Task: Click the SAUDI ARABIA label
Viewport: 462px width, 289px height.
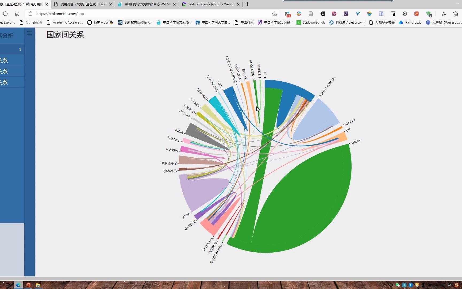Action: [x=216, y=253]
